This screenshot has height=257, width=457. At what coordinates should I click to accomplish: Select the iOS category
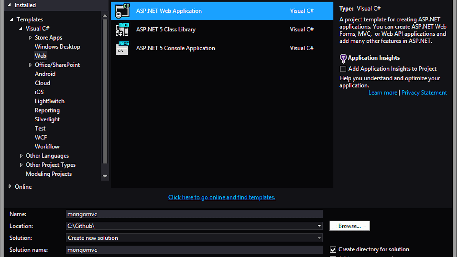pyautogui.click(x=39, y=92)
